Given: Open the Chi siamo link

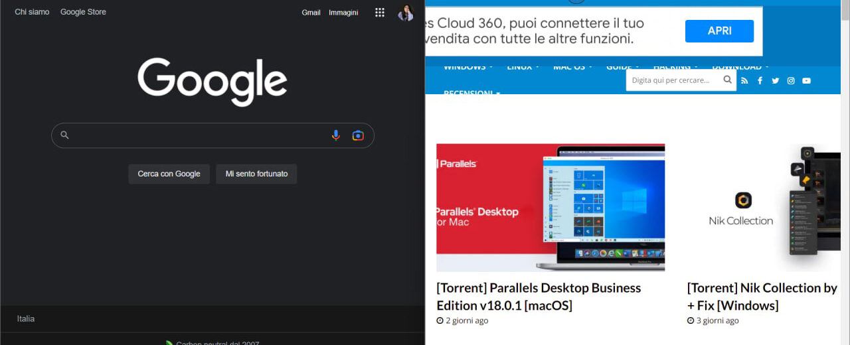Looking at the screenshot, I should pyautogui.click(x=32, y=12).
